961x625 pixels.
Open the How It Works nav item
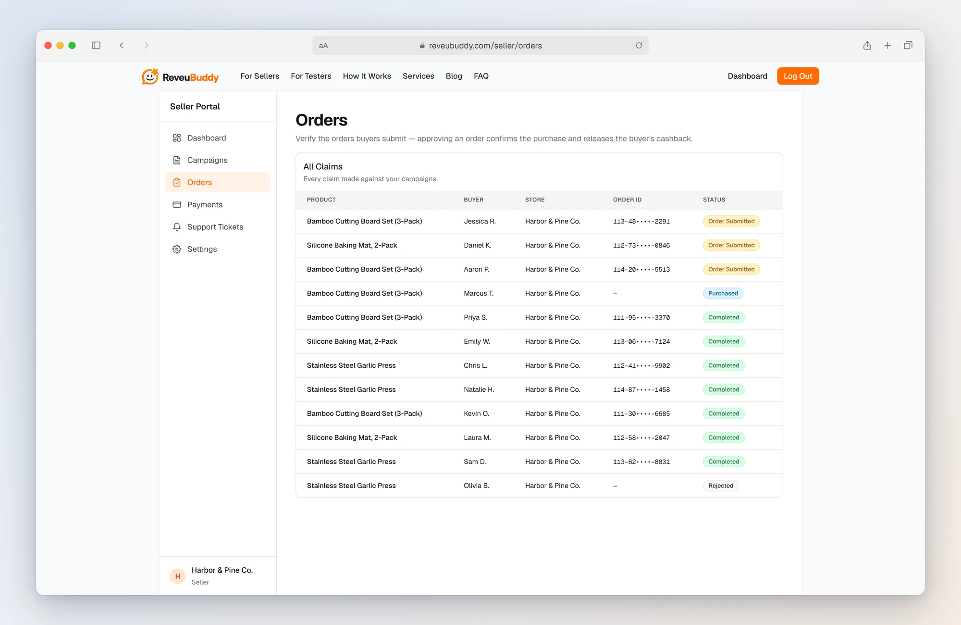[x=367, y=76]
